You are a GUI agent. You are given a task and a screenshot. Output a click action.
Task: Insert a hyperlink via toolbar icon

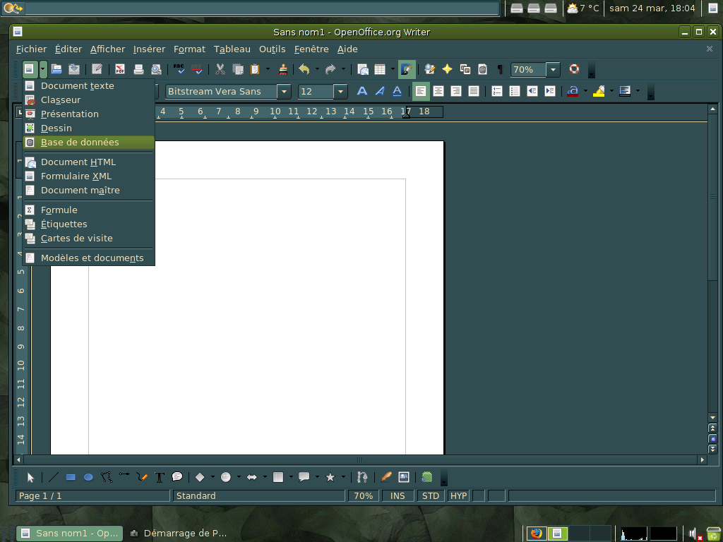click(363, 69)
